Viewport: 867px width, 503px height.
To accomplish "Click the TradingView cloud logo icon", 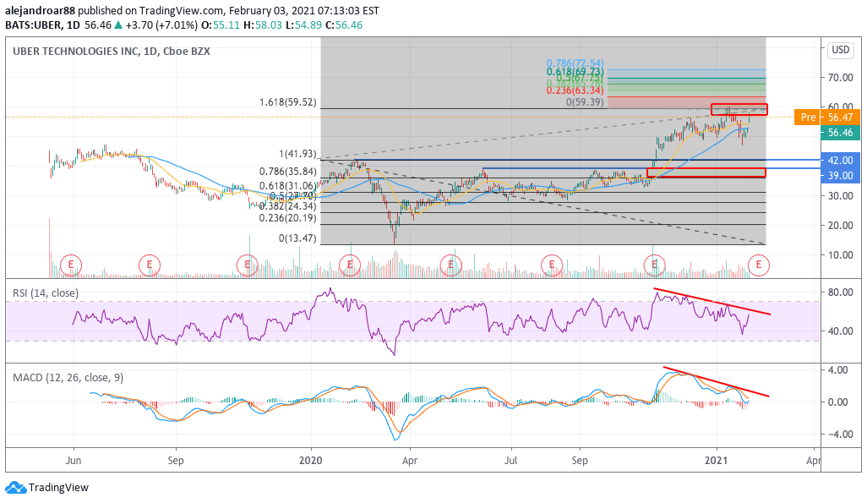I will click(15, 488).
